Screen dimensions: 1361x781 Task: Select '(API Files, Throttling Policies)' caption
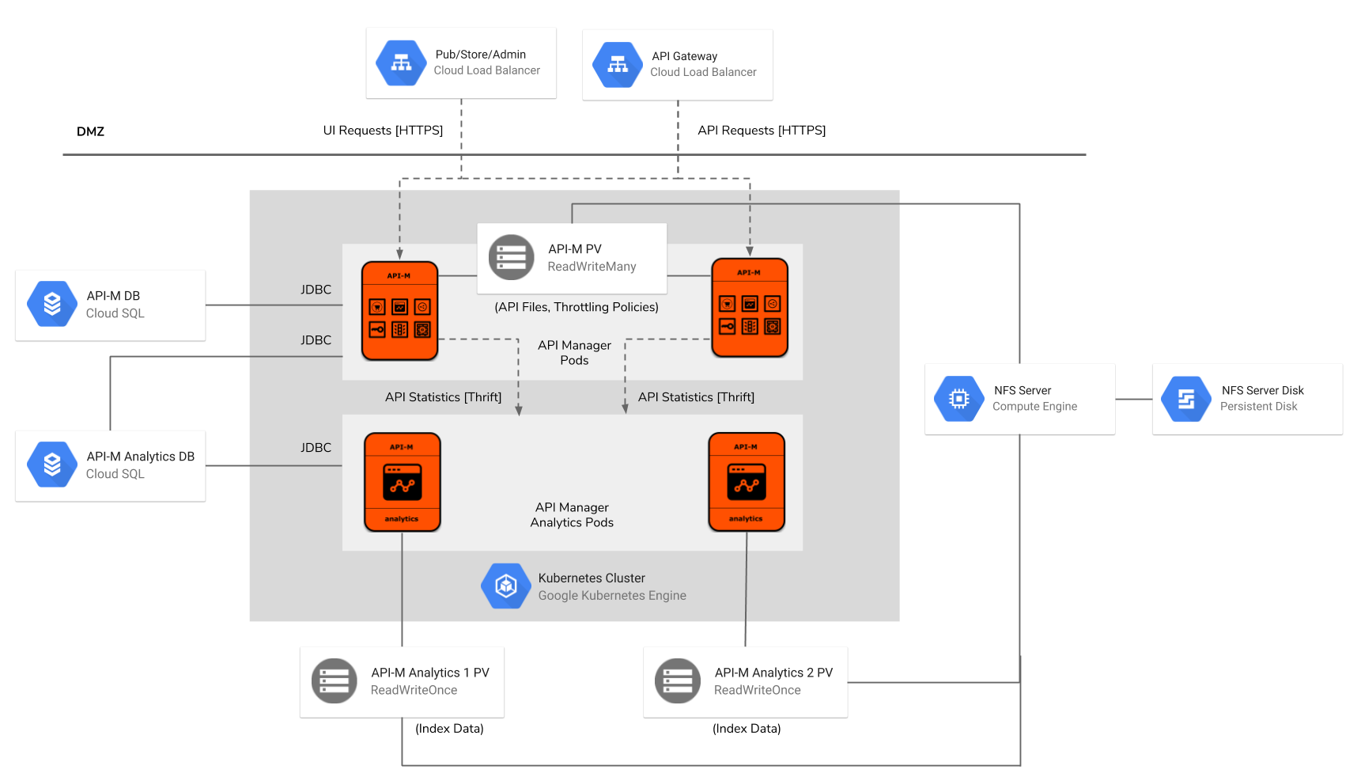point(577,307)
